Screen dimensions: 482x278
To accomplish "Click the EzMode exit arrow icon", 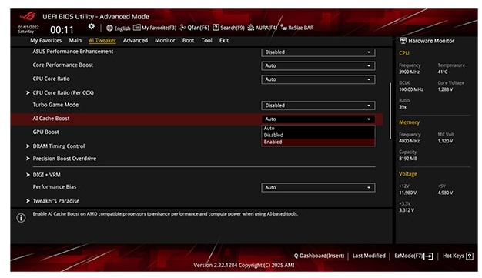I will tap(429, 256).
